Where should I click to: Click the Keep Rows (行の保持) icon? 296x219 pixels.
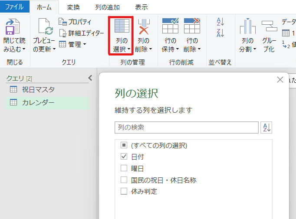point(170,27)
